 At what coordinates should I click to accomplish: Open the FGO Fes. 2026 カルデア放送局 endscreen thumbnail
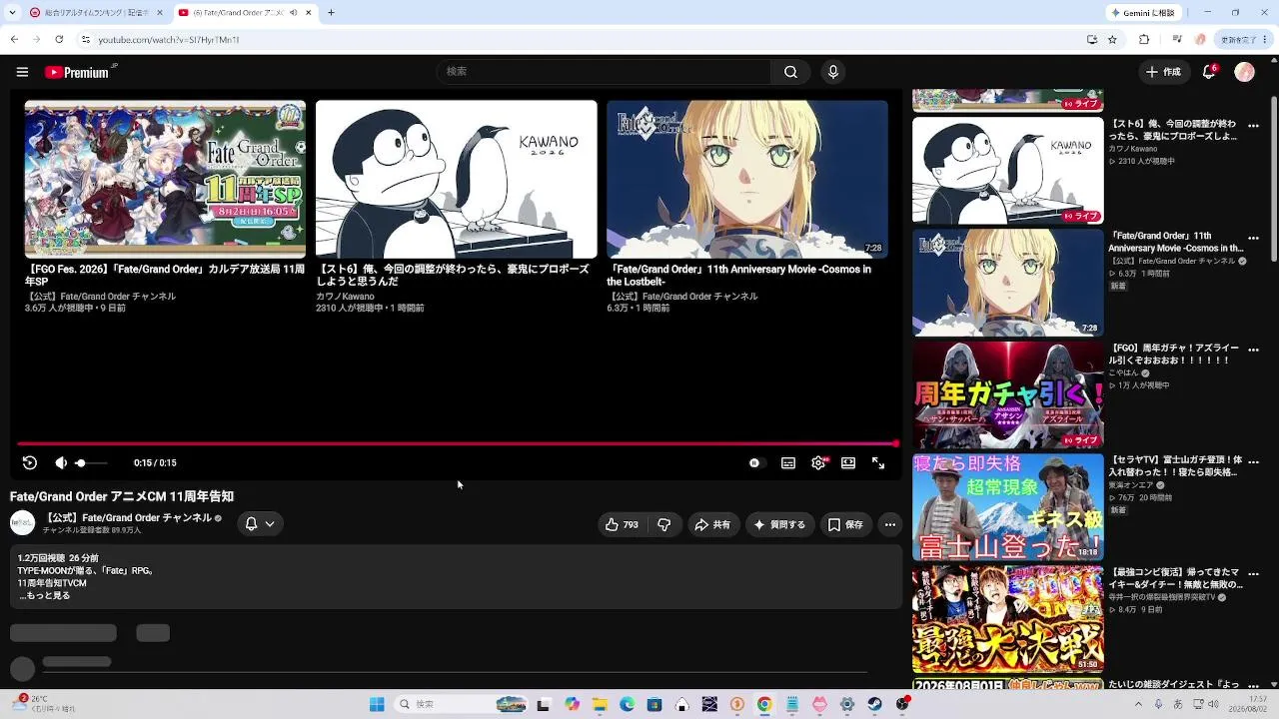pos(165,179)
